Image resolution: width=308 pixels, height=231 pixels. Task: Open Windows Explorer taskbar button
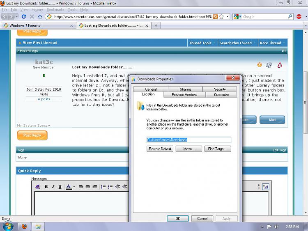click(x=38, y=226)
